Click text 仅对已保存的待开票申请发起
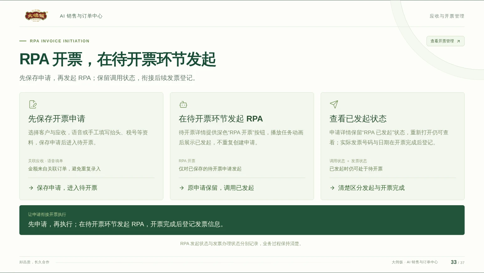 click(210, 169)
